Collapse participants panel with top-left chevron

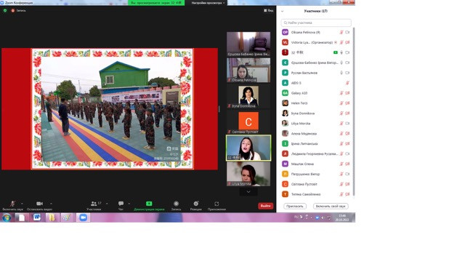[x=283, y=11]
